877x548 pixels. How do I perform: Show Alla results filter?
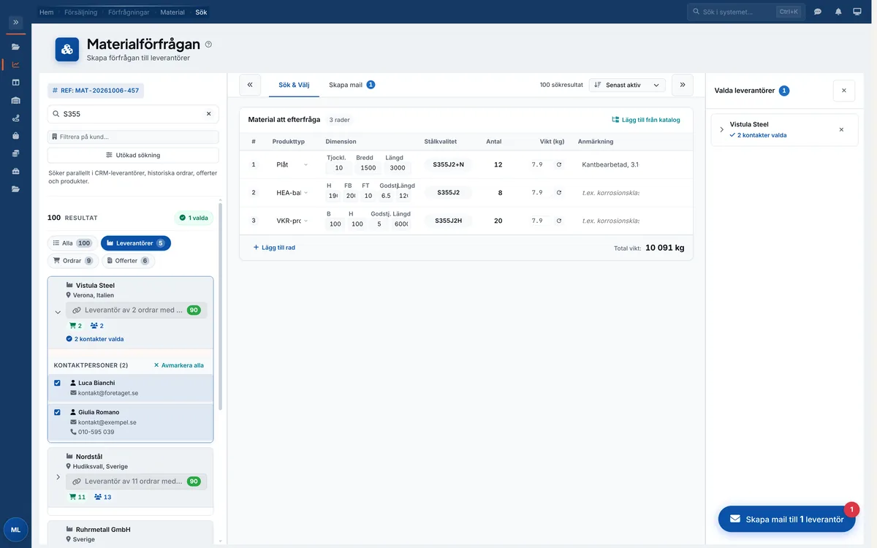[x=72, y=243]
